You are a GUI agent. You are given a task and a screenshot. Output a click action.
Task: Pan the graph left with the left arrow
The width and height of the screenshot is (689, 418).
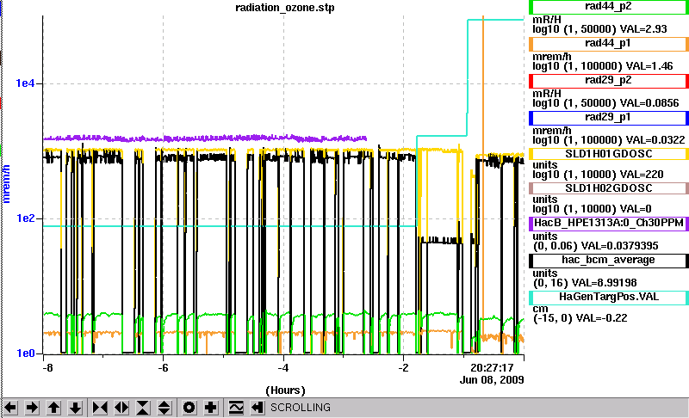pyautogui.click(x=10, y=408)
